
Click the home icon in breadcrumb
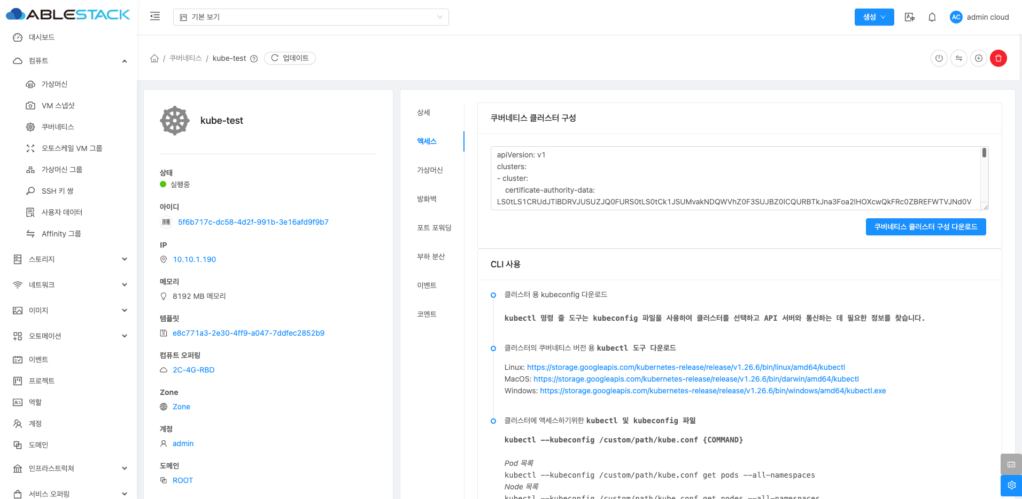pos(154,58)
